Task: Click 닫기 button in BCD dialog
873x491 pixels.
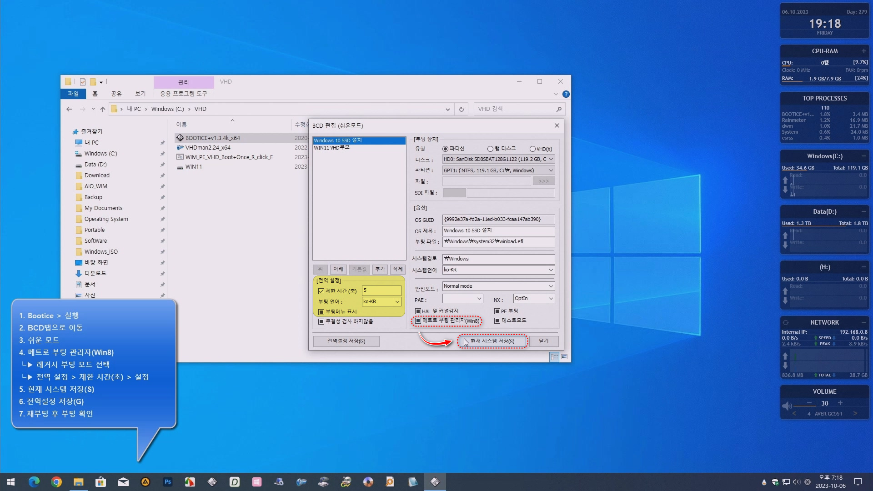Action: (x=544, y=341)
